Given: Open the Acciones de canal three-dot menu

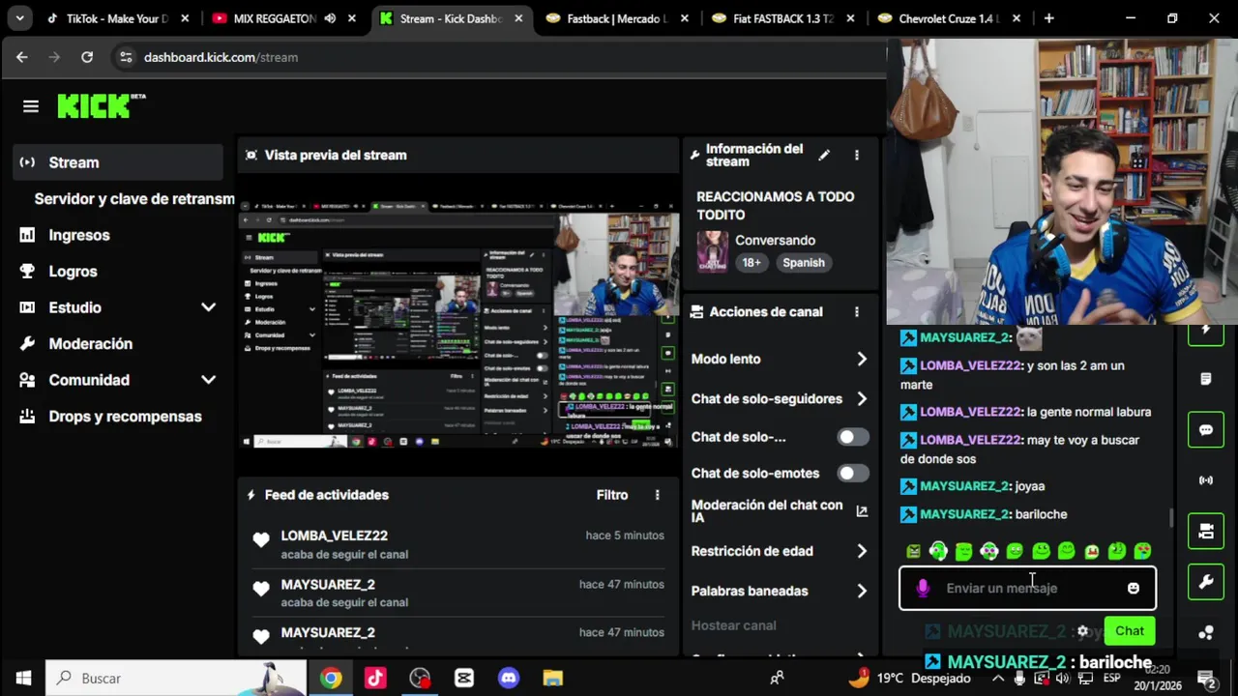Looking at the screenshot, I should [856, 312].
